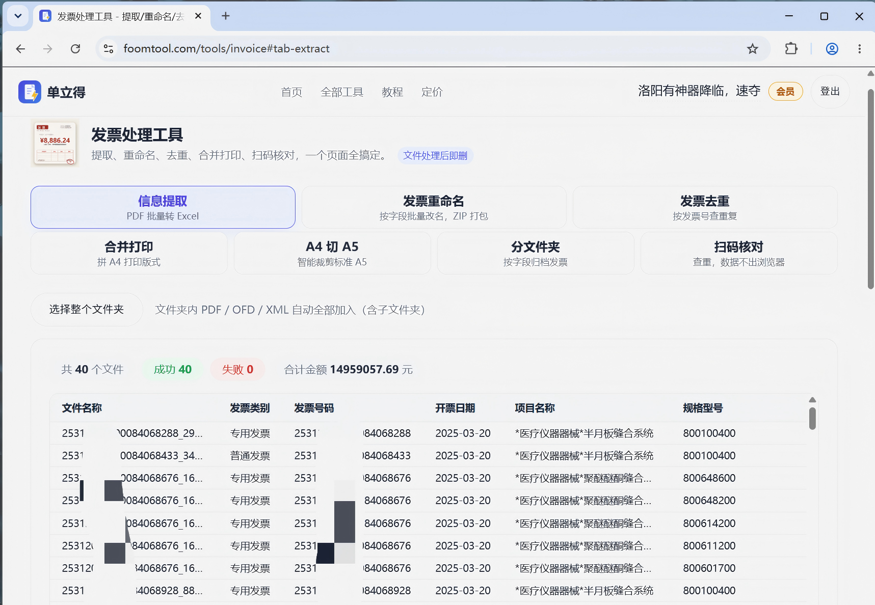This screenshot has height=605, width=875.
Task: Click the 会员 badge button
Action: (785, 92)
